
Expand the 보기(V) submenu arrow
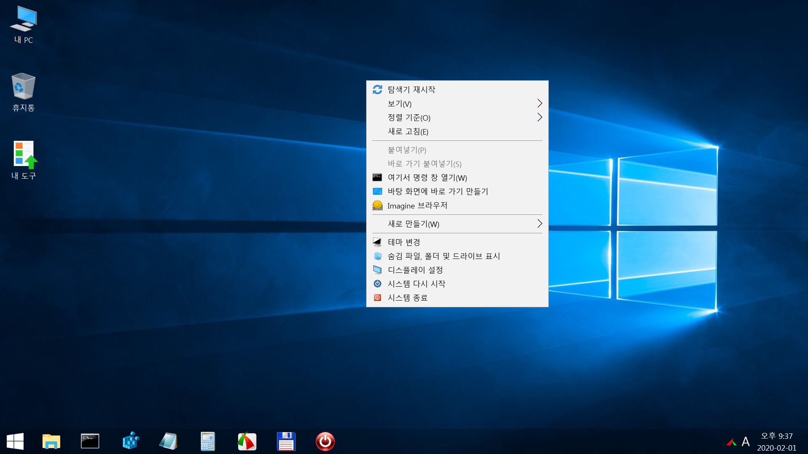(540, 103)
